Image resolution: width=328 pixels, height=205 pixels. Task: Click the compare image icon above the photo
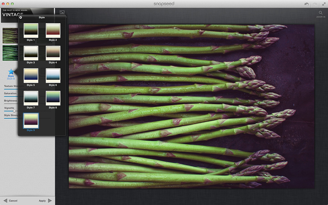[x=62, y=12]
